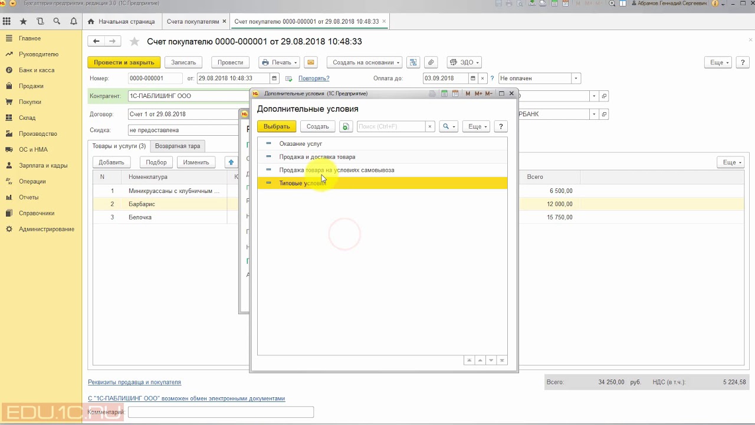Image resolution: width=755 pixels, height=425 pixels.
Task: Open calendar picker for Оплата до field
Action: [473, 78]
